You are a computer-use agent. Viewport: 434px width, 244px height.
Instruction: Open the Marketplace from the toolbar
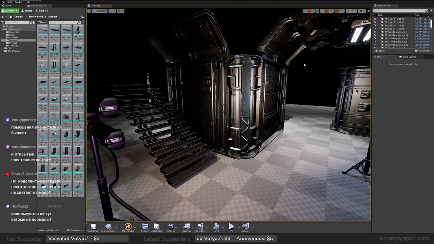coord(156,228)
